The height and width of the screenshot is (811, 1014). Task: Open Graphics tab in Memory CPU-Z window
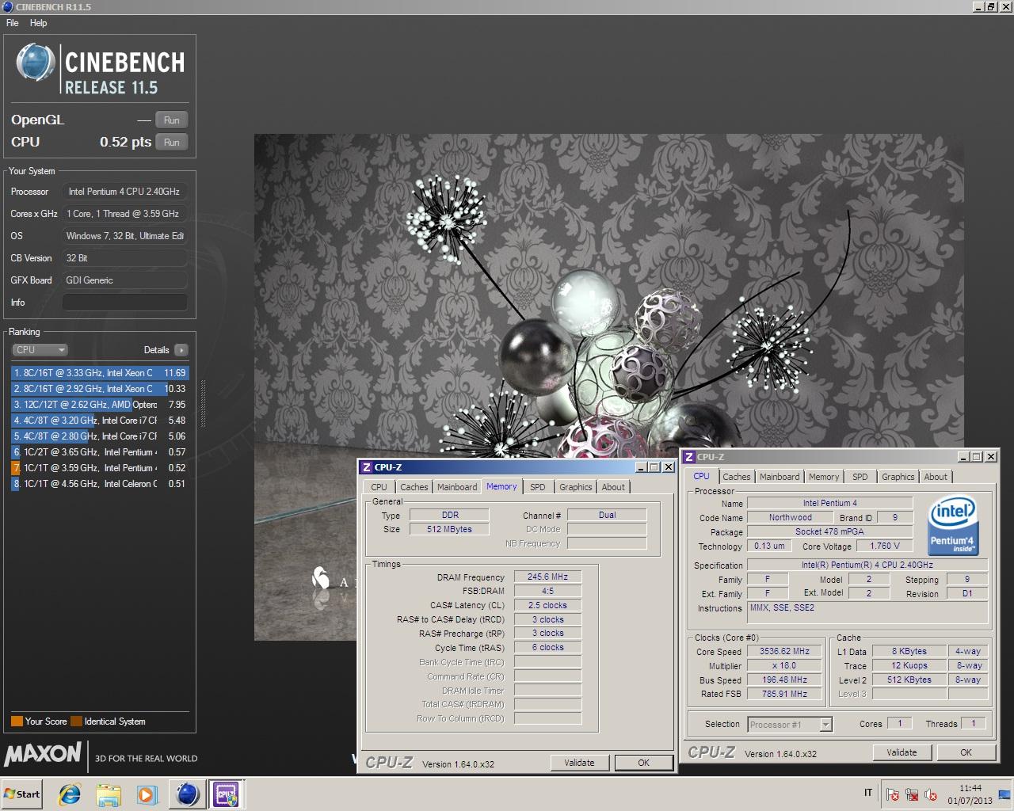[575, 487]
